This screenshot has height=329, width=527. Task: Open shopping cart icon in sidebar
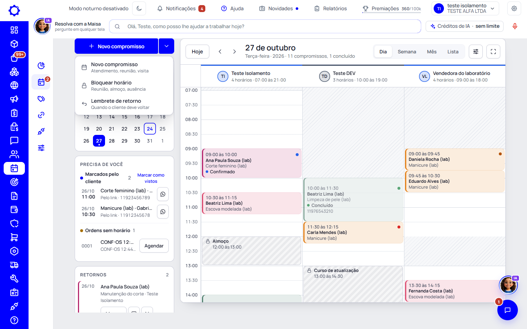[14, 237]
